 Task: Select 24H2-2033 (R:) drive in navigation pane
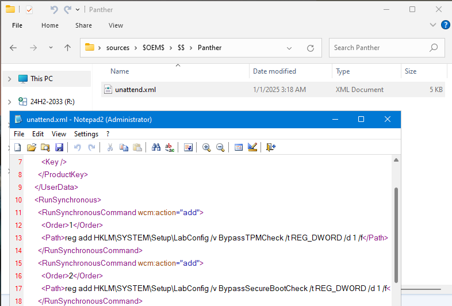coord(52,102)
